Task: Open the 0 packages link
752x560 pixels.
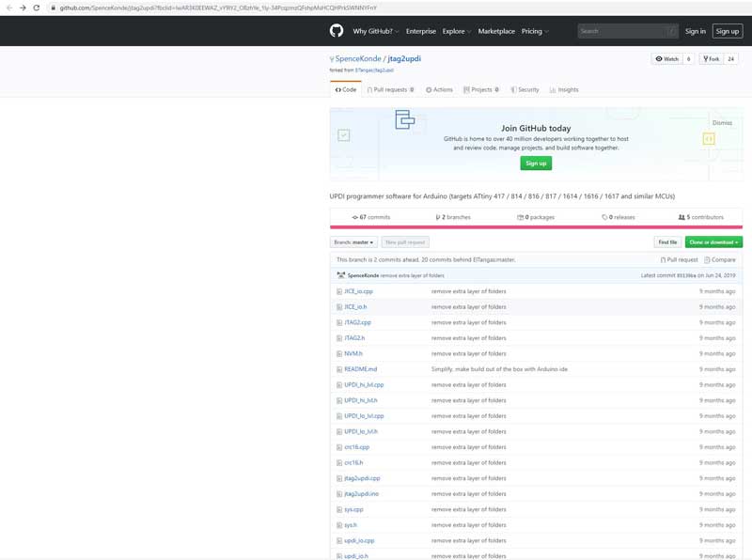Action: [x=536, y=217]
